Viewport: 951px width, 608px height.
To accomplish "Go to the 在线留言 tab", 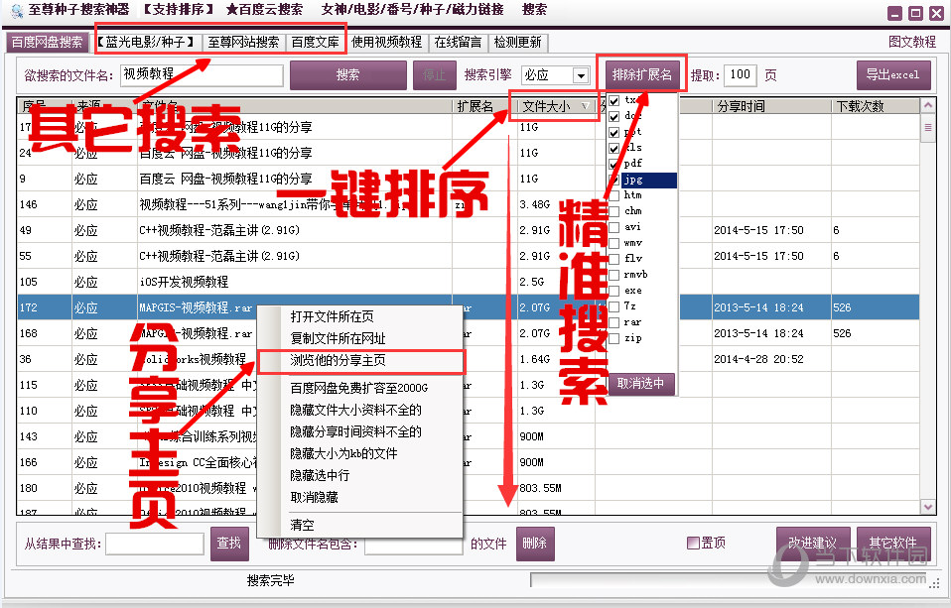I will (x=458, y=42).
